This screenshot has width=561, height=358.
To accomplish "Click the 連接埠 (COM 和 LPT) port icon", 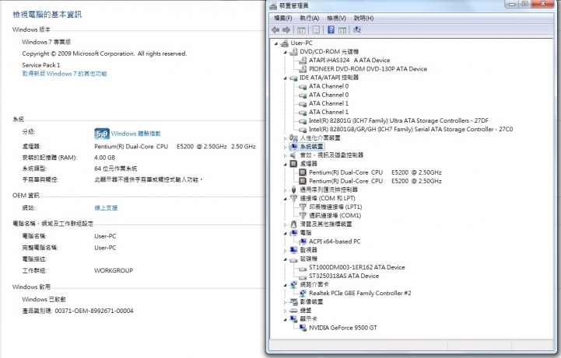I will coord(293,199).
